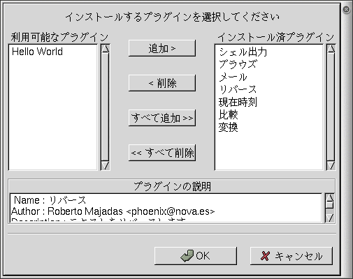Select 変換 plugin entry
Image resolution: width=353 pixels, height=279 pixels.
pyautogui.click(x=229, y=127)
